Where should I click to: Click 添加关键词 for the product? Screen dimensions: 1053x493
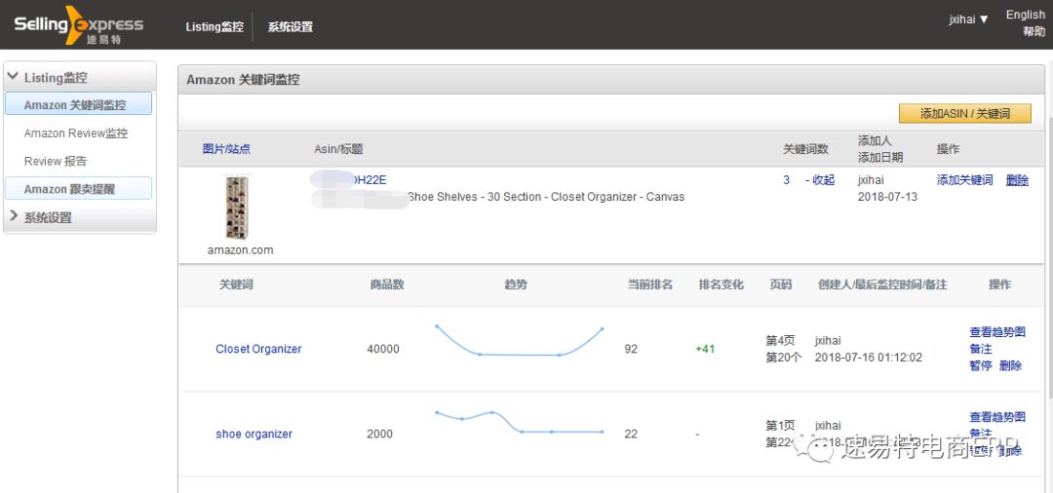(x=964, y=180)
